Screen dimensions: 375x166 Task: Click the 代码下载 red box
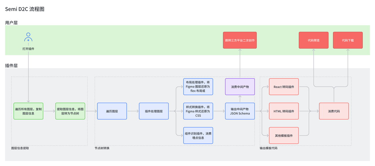(x=348, y=40)
